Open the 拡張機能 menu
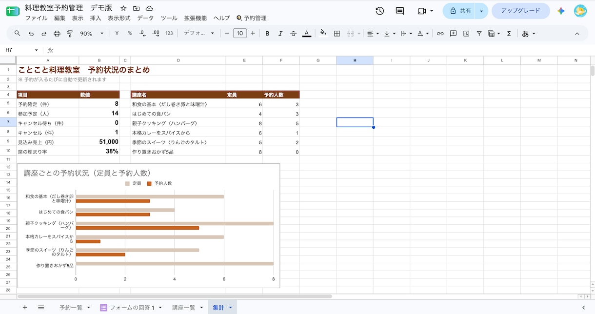The image size is (595, 314). pos(196,18)
